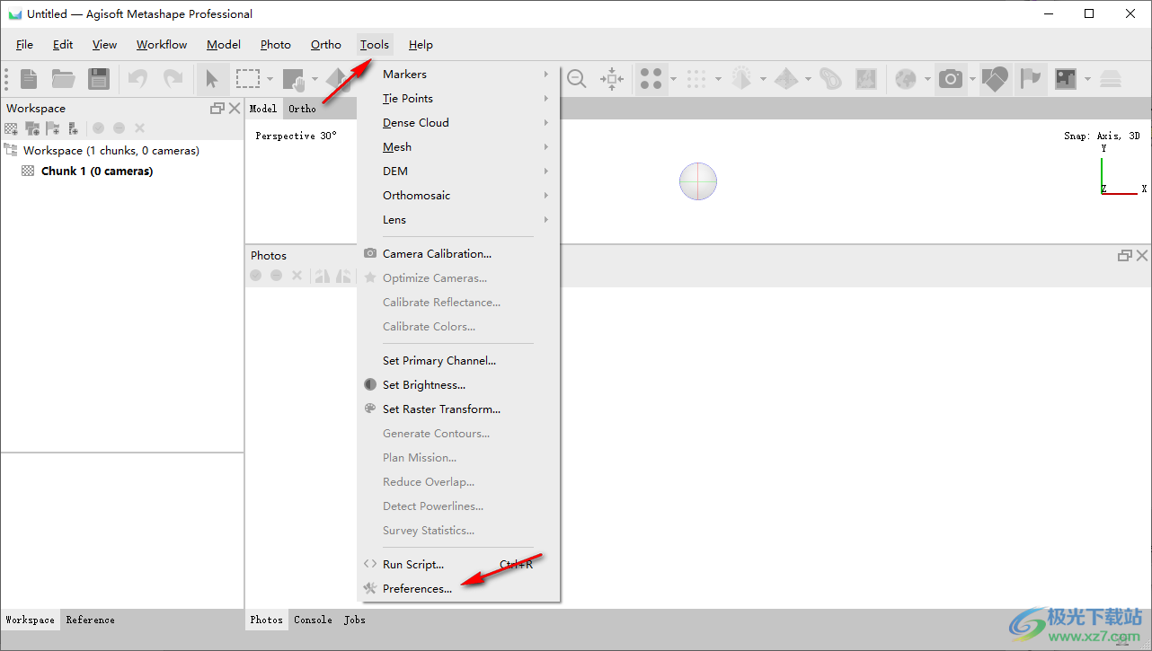Select Workspace (1 chunks, 0 cameras) tree root

pos(111,151)
